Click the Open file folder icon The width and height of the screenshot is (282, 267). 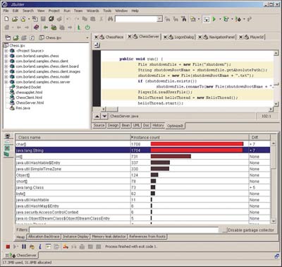(15, 19)
